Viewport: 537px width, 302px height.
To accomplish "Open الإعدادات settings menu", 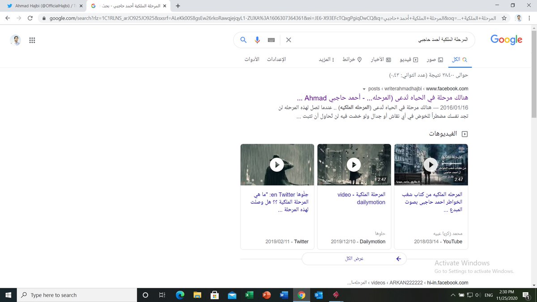I will (276, 60).
